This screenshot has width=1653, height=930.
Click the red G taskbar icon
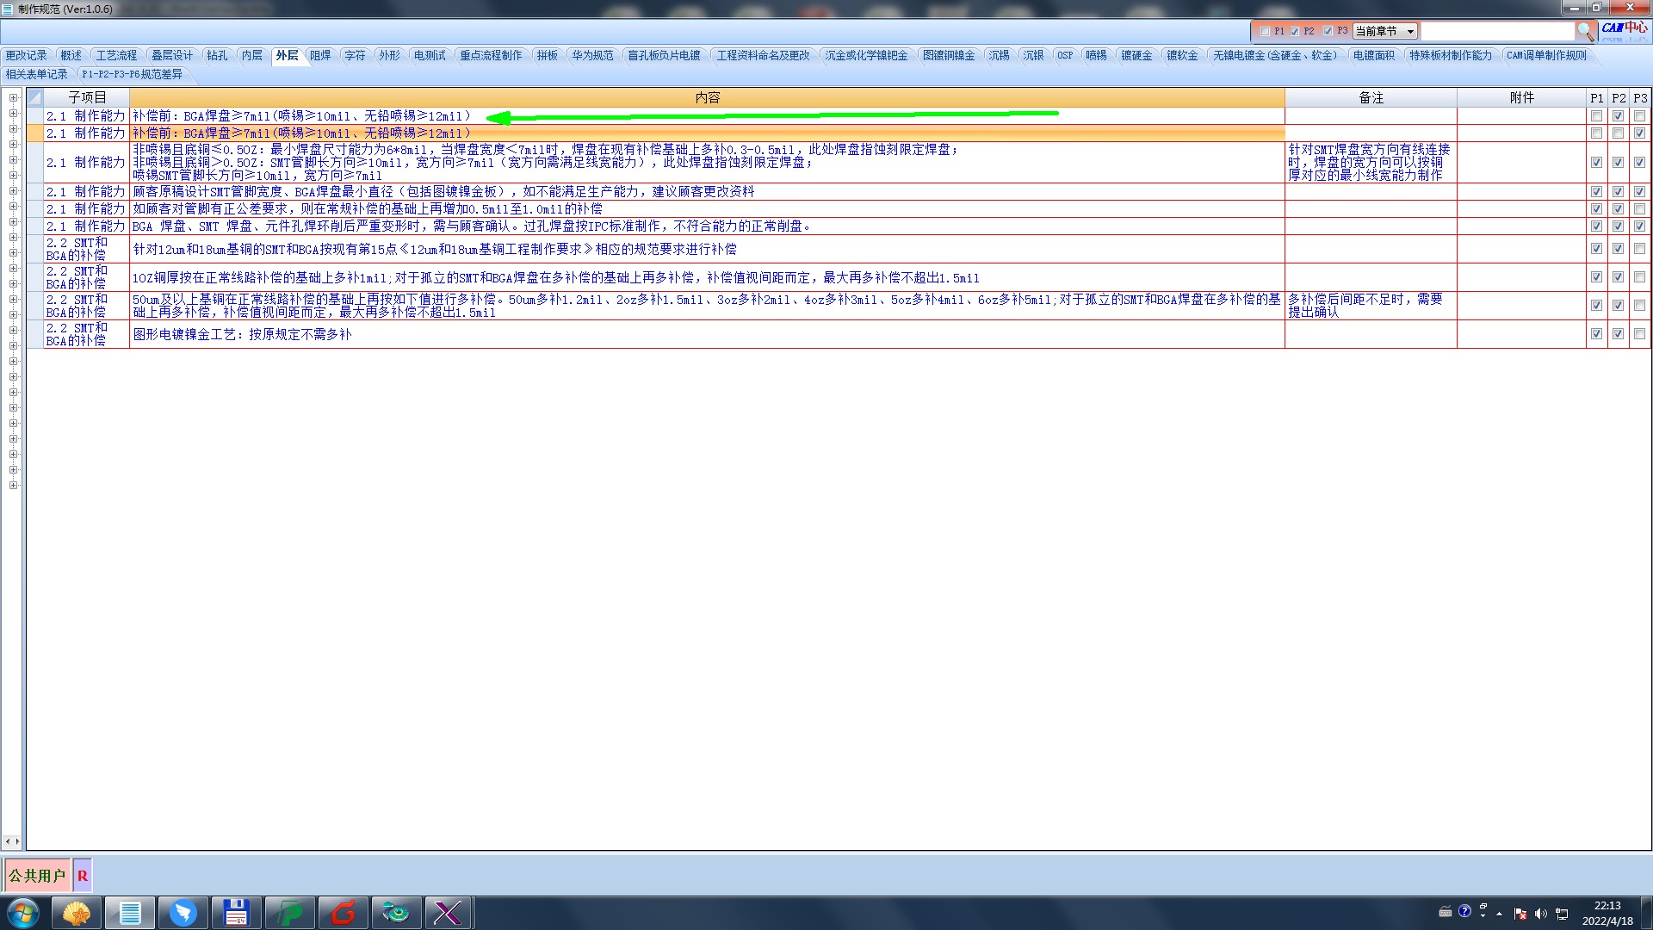343,913
